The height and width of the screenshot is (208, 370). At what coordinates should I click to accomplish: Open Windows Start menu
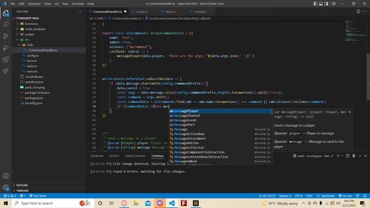pyautogui.click(x=6, y=203)
